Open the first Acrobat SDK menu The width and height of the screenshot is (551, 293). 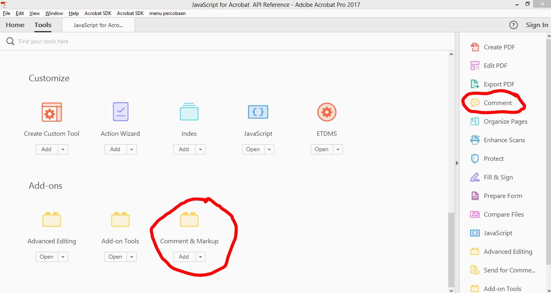click(98, 13)
